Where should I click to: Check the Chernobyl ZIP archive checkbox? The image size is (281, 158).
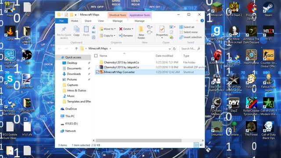tap(97, 67)
